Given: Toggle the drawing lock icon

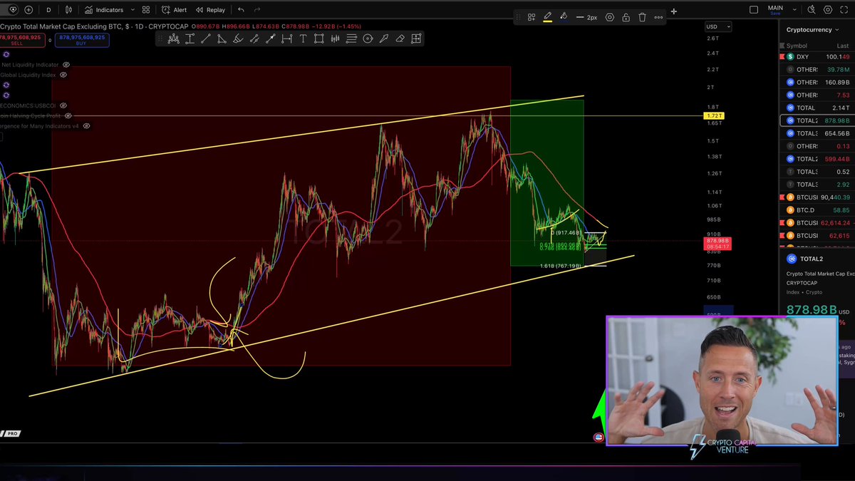Looking at the screenshot, I should (626, 17).
